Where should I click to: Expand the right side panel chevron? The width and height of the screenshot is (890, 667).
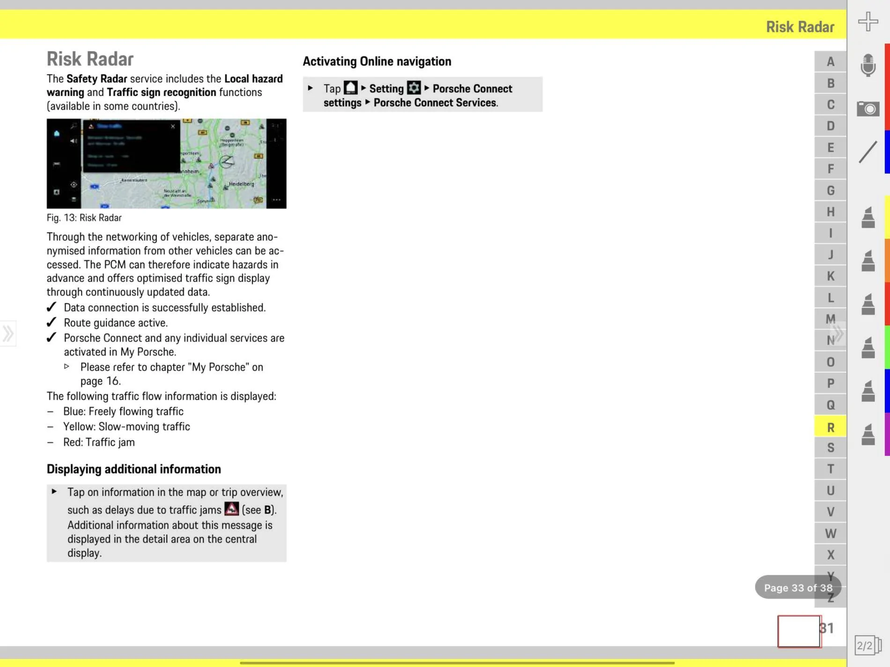pos(838,334)
